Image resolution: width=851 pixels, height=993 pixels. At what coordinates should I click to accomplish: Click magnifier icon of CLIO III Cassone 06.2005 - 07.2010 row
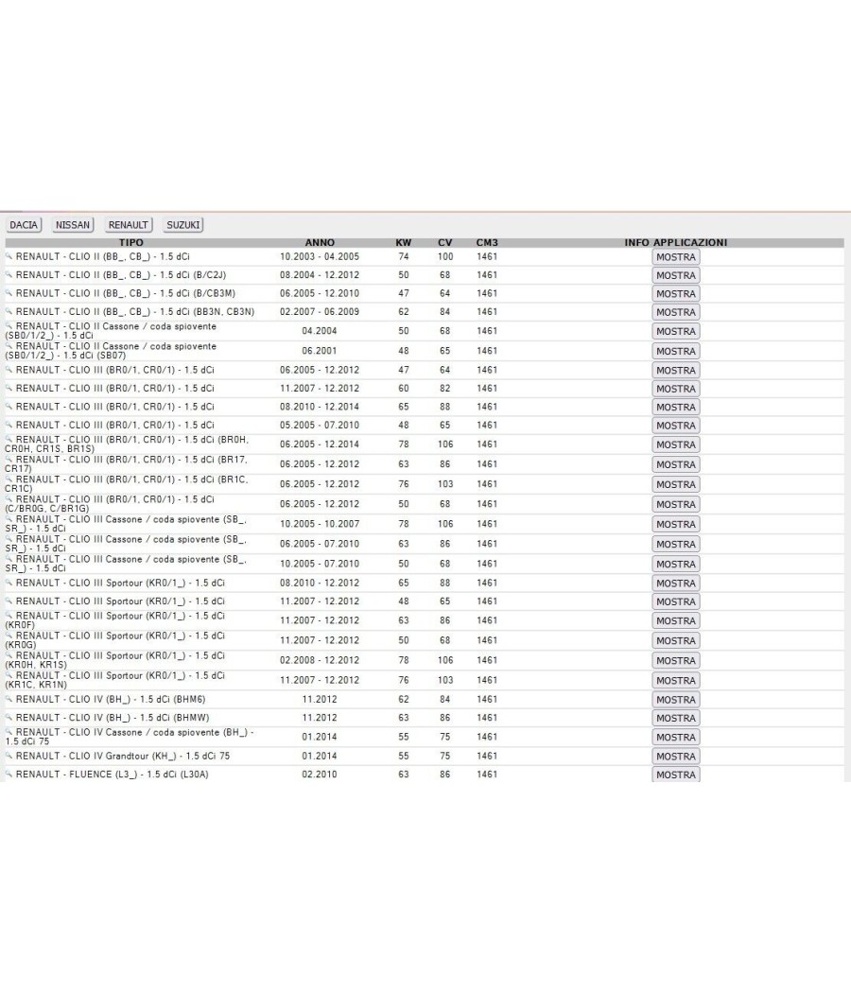click(9, 540)
